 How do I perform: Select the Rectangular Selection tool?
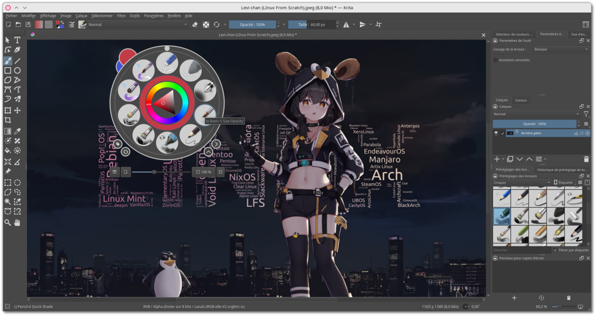7,183
